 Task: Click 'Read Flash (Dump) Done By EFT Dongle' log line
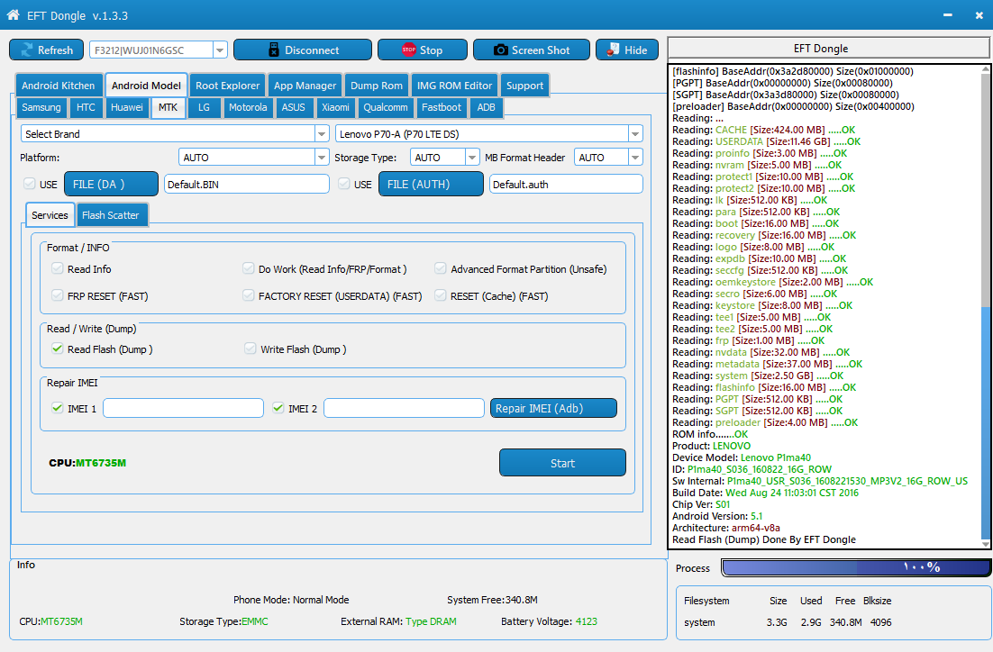pos(764,539)
